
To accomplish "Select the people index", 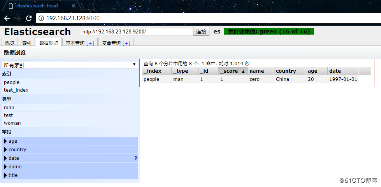I will [70, 82].
